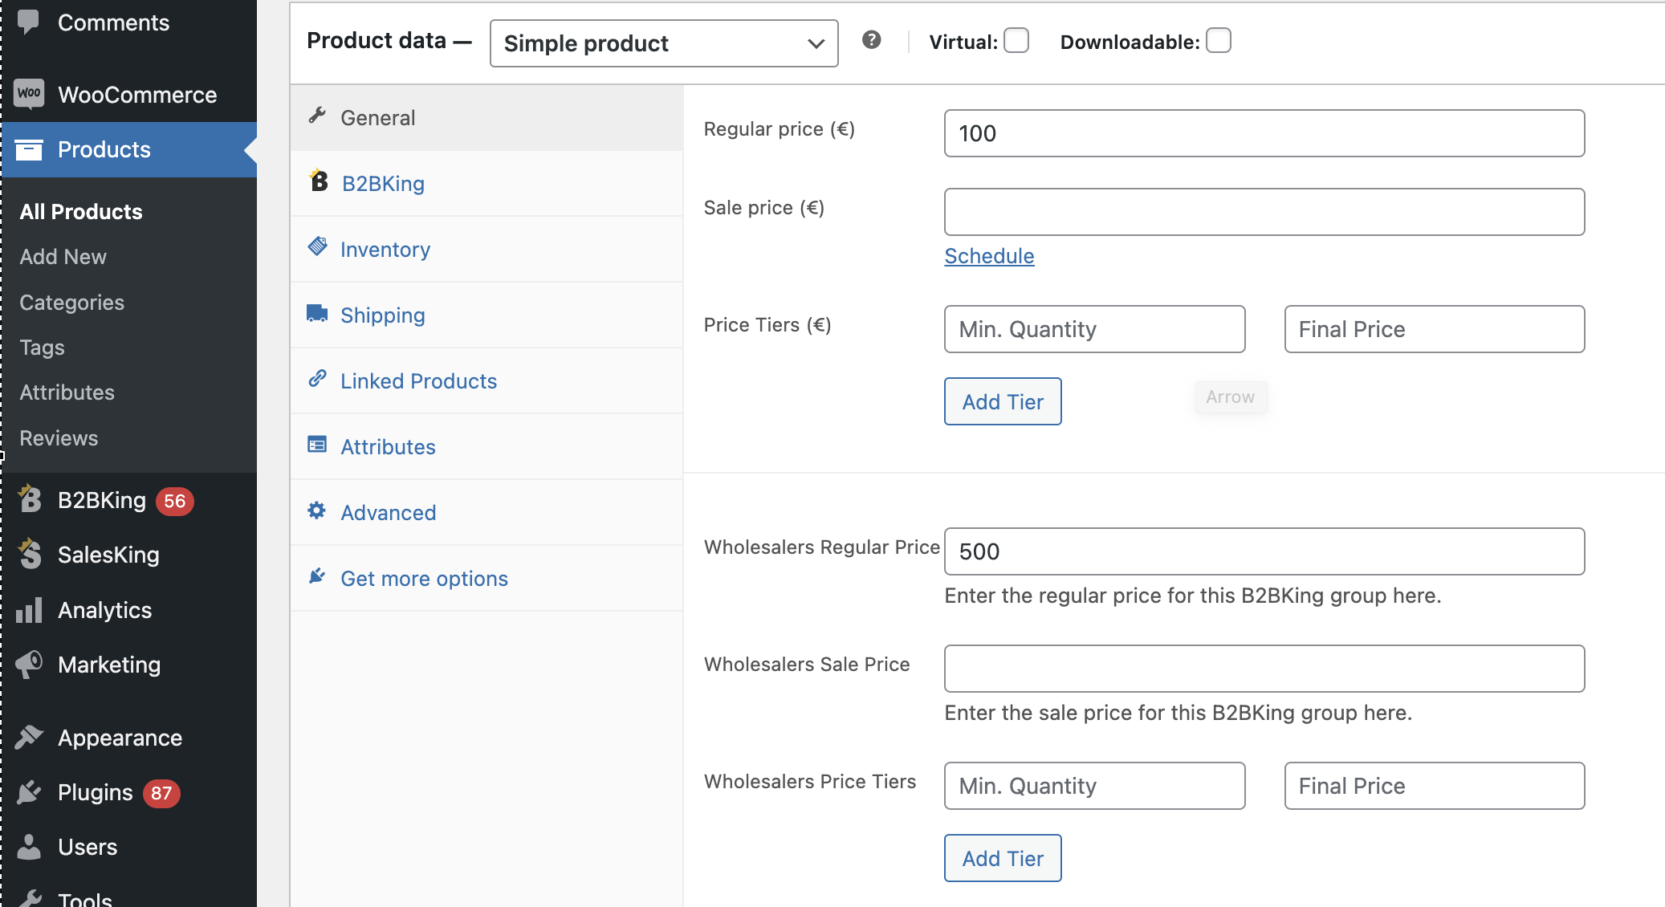The height and width of the screenshot is (907, 1665).
Task: Click the SalesKing icon in sidebar
Action: (30, 554)
